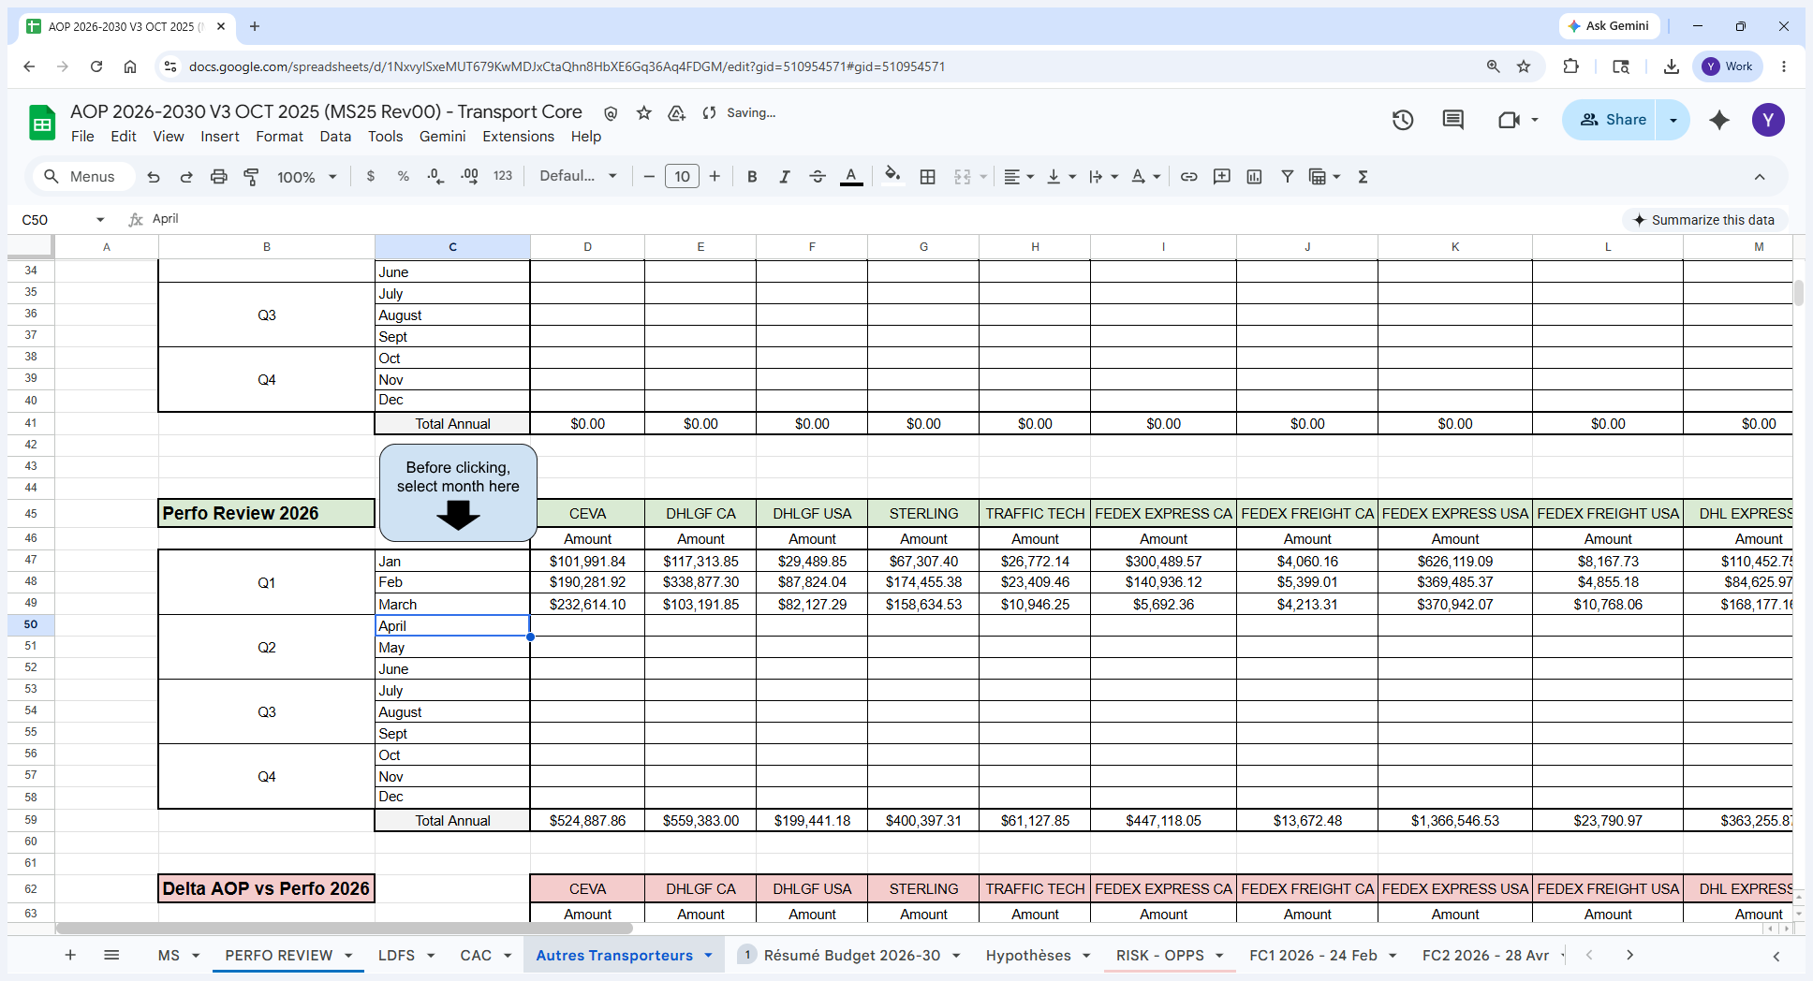This screenshot has width=1813, height=981.
Task: Open more number formats 123
Action: point(503,176)
